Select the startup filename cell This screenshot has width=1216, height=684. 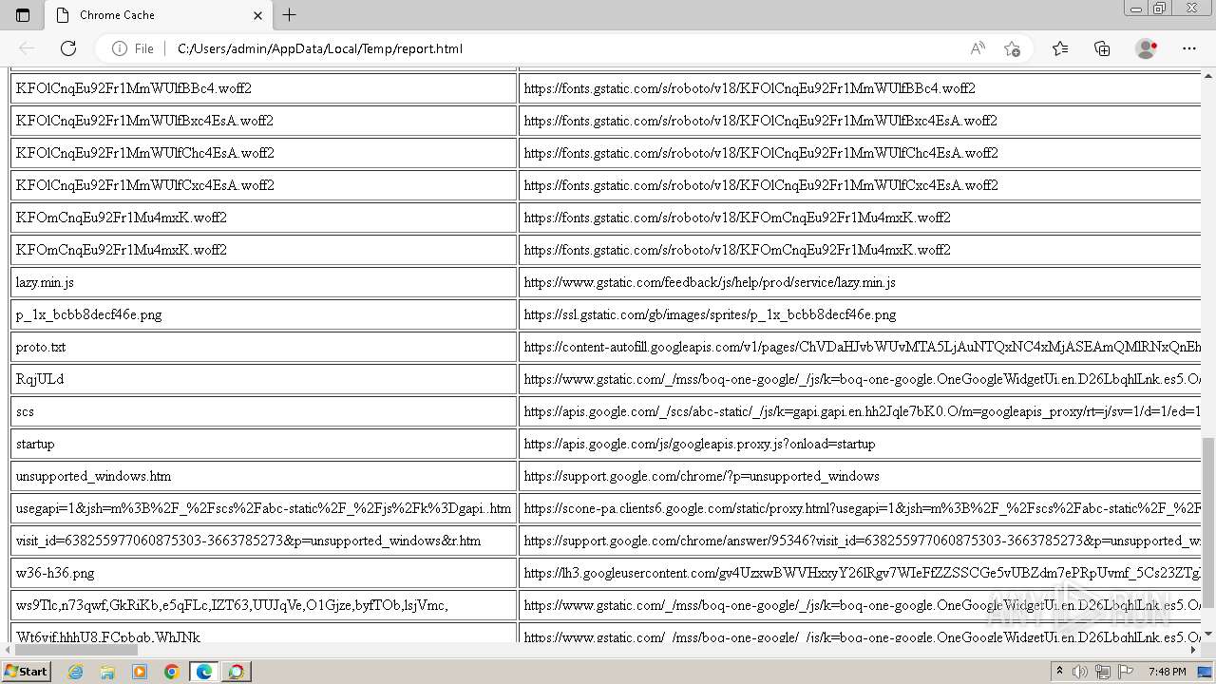(263, 444)
